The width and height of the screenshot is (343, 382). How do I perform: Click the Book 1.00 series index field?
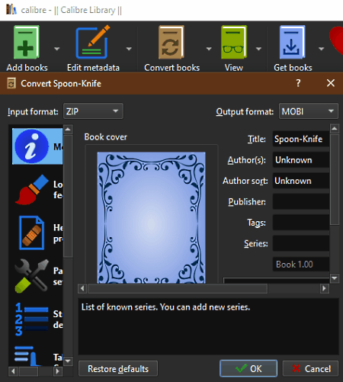(301, 265)
